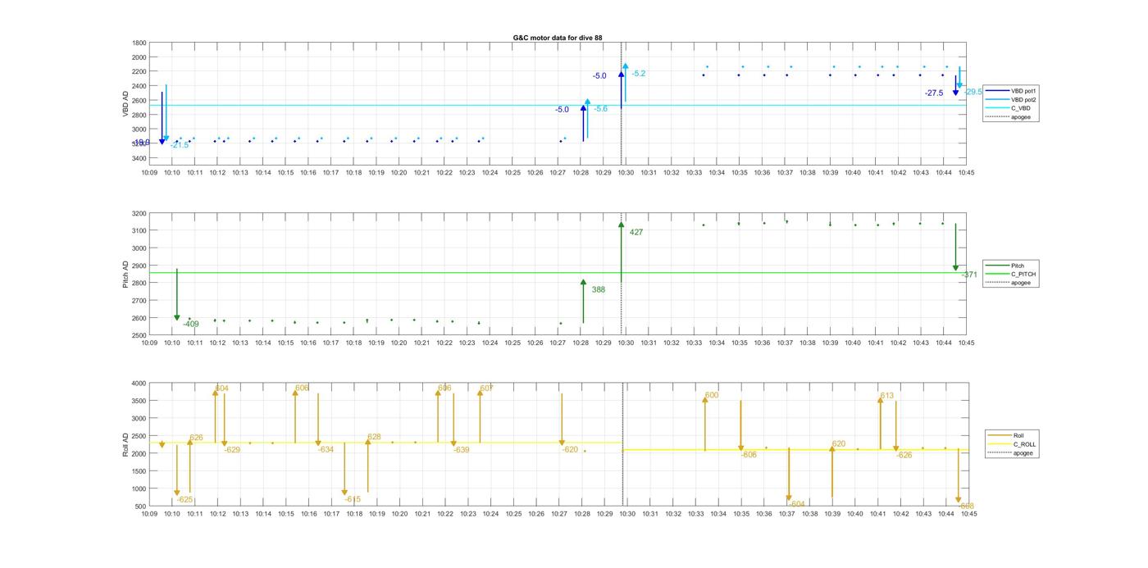Click the '4000' tick on Roll axis
Screen dimensions: 1148x568
pos(139,383)
